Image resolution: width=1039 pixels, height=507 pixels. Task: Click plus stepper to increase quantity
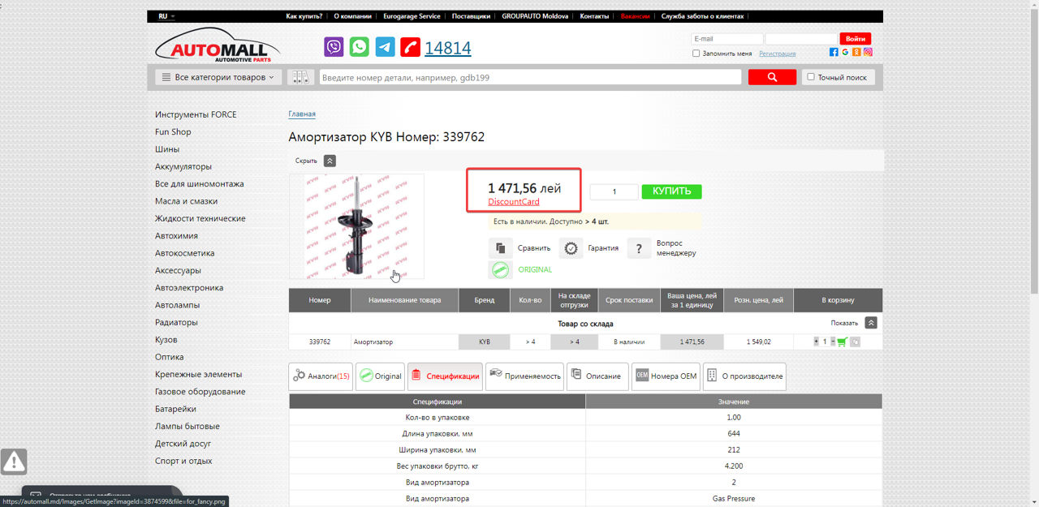pos(816,342)
